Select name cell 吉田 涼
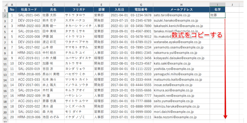The image size is (247, 123). click(x=53, y=69)
